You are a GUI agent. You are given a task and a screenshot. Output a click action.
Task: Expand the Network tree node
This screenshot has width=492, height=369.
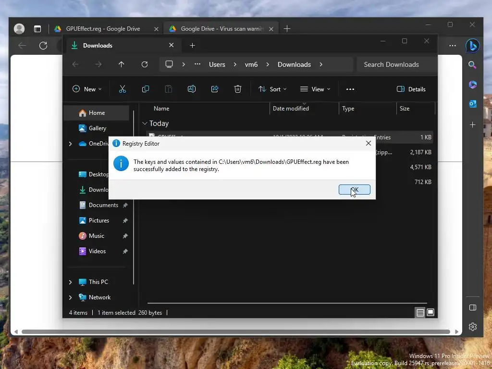(x=70, y=297)
